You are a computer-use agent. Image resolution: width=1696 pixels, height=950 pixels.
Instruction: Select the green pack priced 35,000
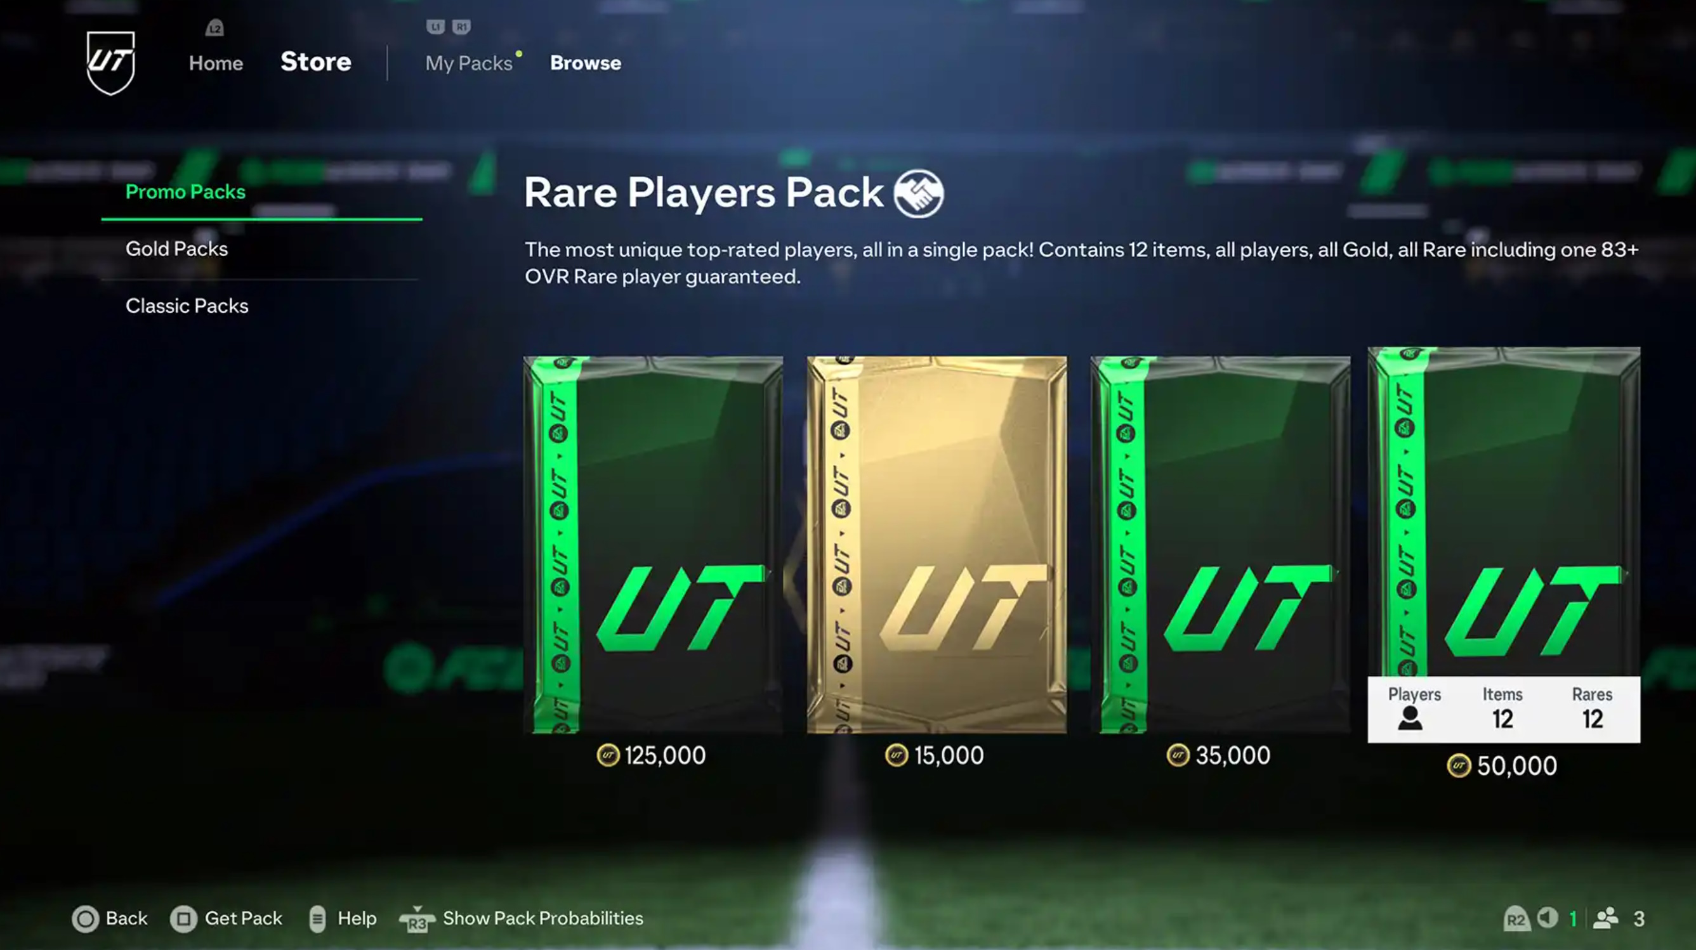point(1220,545)
